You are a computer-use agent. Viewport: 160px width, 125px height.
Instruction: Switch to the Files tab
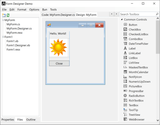[x=20, y=120]
